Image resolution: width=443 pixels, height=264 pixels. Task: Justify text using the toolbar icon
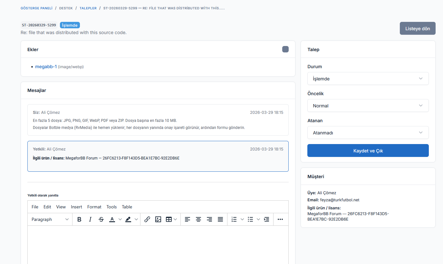[220, 219]
